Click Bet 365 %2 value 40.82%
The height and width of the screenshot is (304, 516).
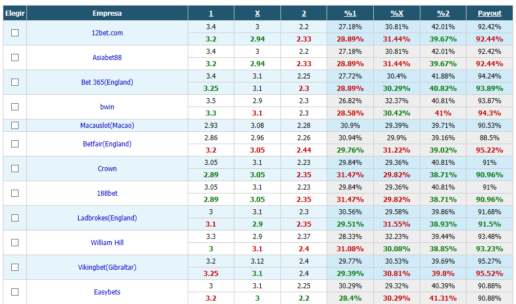click(x=443, y=88)
